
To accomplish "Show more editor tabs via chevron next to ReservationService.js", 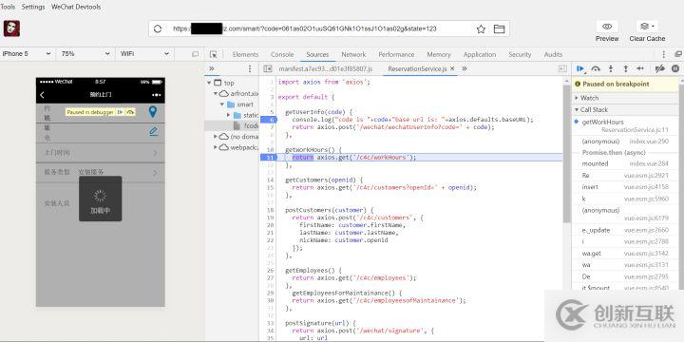I will [465, 68].
